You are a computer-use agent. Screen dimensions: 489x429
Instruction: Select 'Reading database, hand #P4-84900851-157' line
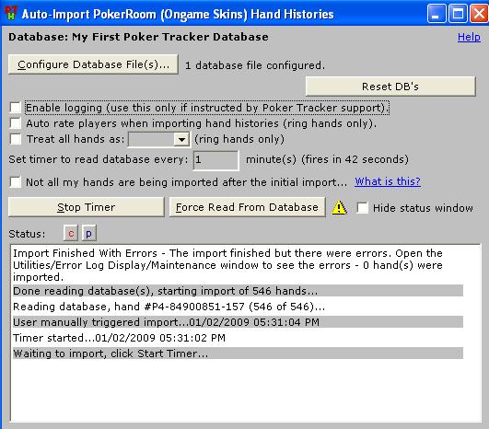238,307
